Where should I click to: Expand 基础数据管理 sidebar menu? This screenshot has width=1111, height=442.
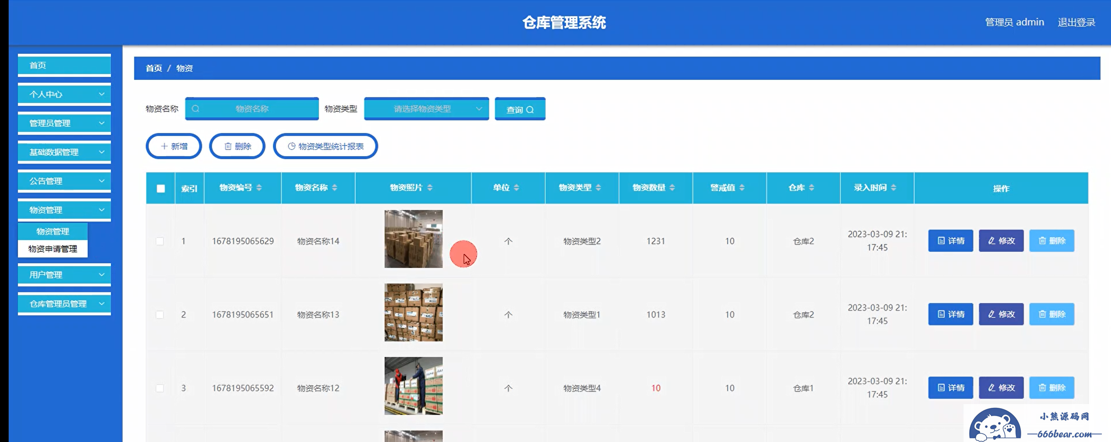point(64,152)
